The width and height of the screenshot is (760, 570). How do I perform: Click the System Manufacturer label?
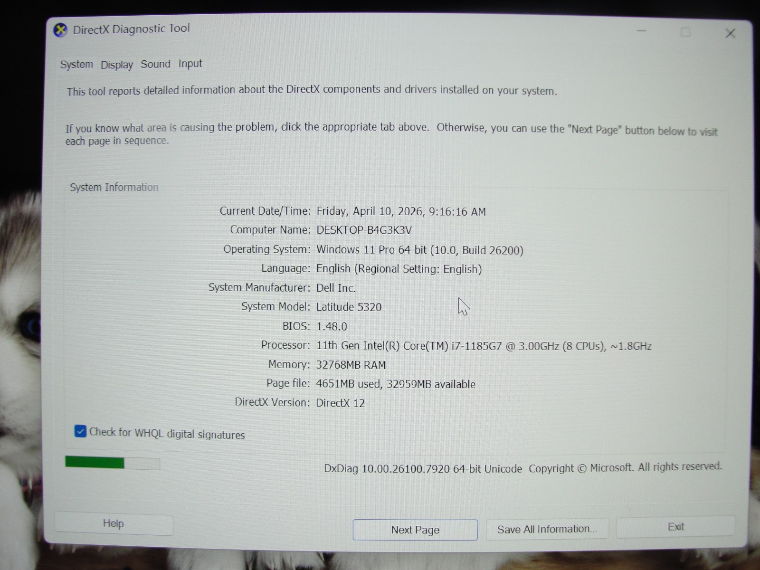[x=259, y=287]
